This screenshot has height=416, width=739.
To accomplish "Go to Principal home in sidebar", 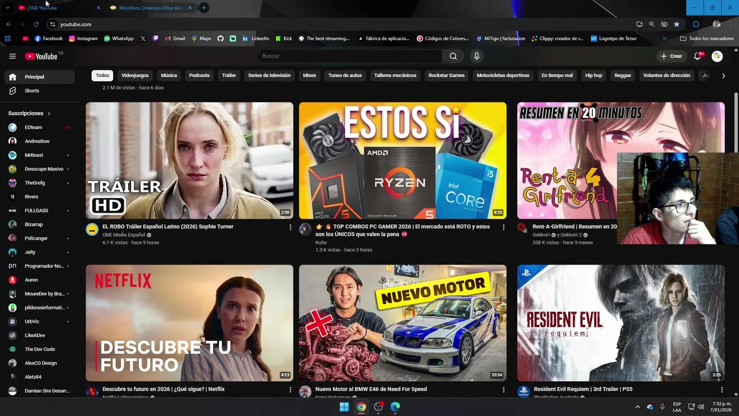I will coord(39,77).
